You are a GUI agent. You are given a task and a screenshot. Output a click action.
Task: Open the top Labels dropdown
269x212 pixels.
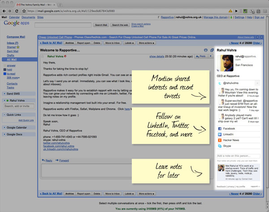[129, 43]
